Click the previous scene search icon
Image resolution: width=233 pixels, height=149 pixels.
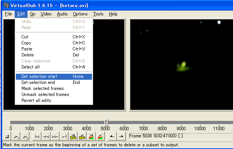[91, 136]
